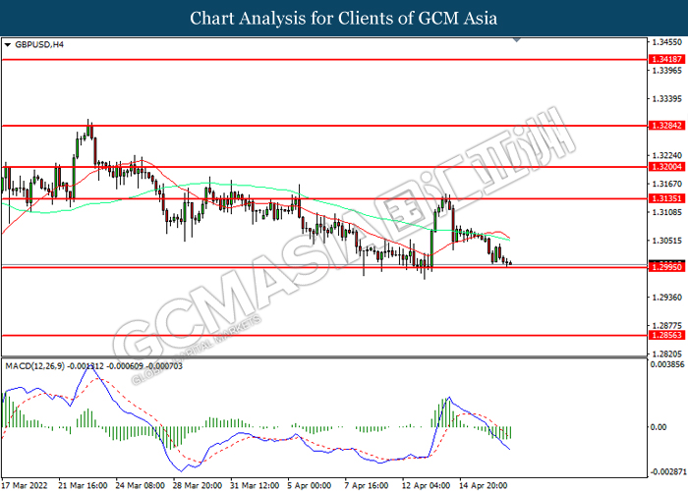688x491 pixels.
Task: Click the 12 Apr 04:00 time label
Action: click(x=426, y=485)
